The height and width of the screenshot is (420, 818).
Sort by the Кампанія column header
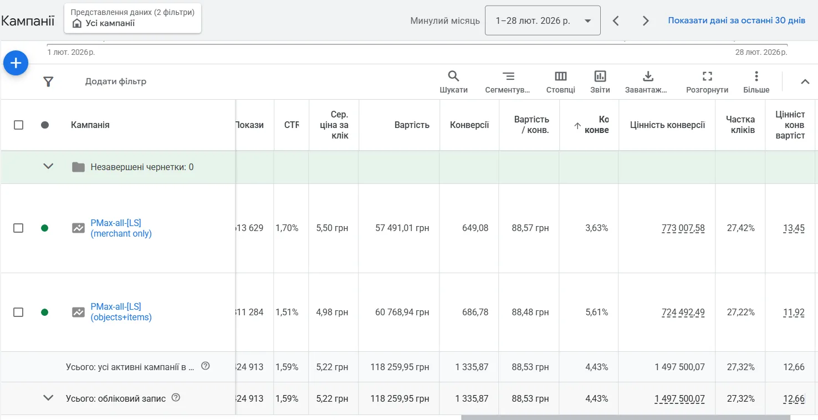point(90,125)
